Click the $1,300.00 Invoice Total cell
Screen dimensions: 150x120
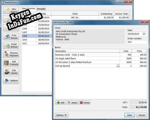(122, 18)
